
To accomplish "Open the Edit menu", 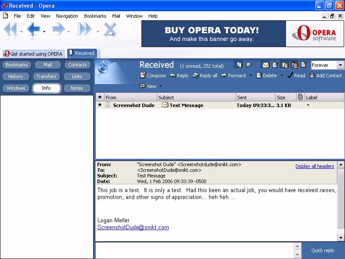I will (x=31, y=16).
